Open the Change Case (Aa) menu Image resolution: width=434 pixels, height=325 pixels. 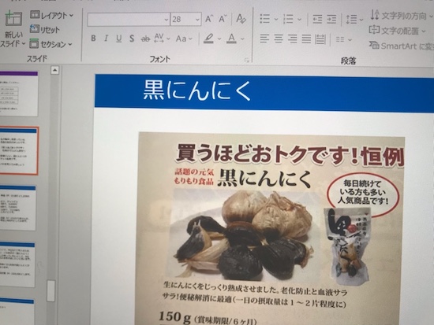point(184,39)
